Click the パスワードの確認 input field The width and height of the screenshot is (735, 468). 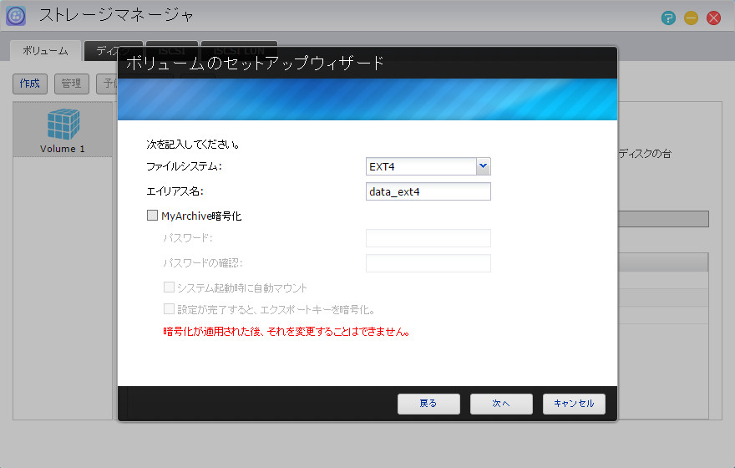click(428, 263)
